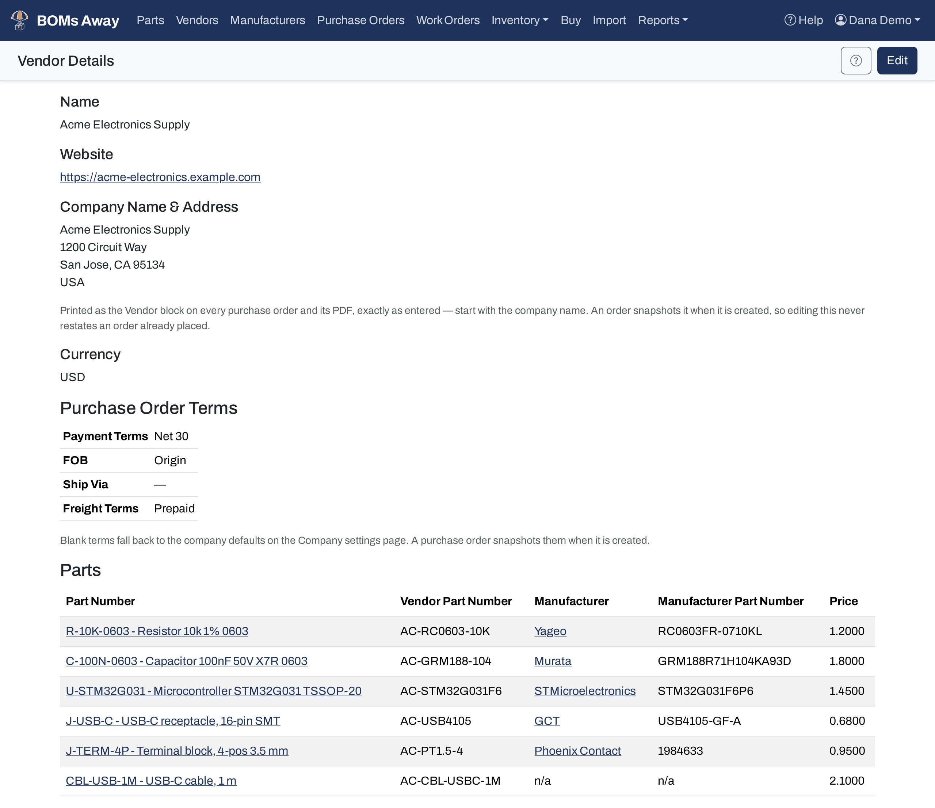This screenshot has height=808, width=935.
Task: Open Help from the navbar
Action: [x=803, y=20]
